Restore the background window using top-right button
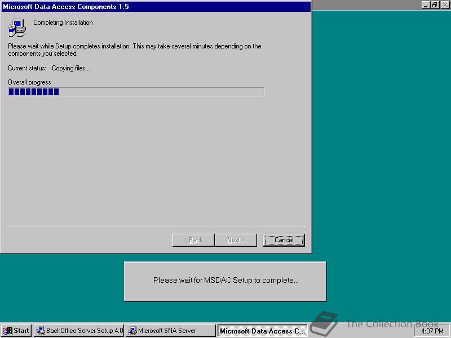 [x=434, y=5]
